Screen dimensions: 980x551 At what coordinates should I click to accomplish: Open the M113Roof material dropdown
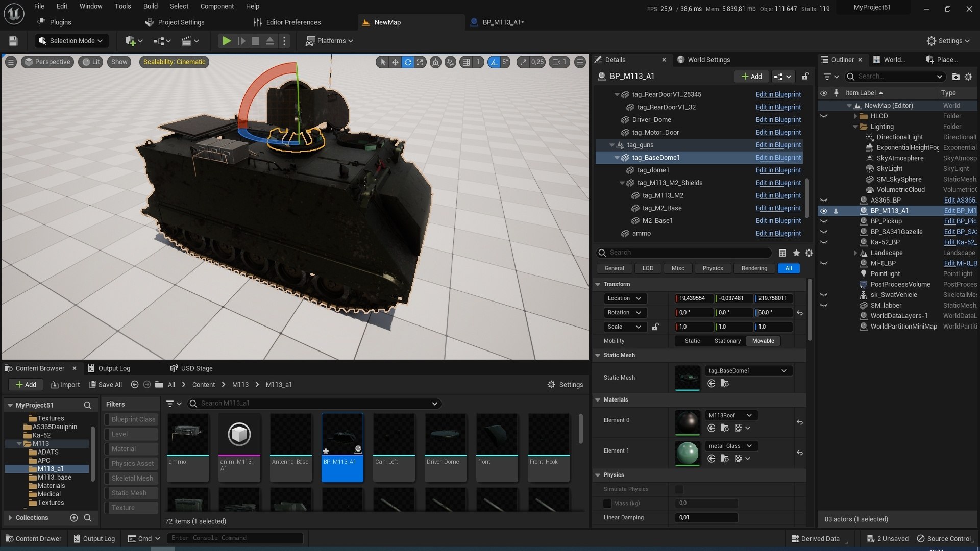731,415
